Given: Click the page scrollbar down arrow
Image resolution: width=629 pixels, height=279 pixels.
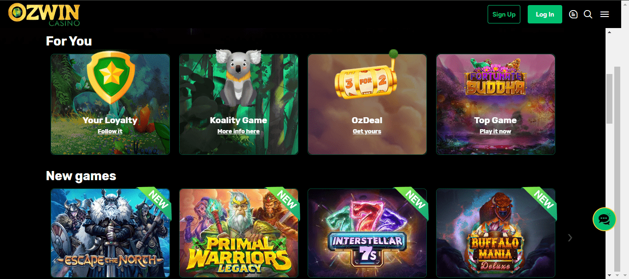Looking at the screenshot, I should point(609,275).
